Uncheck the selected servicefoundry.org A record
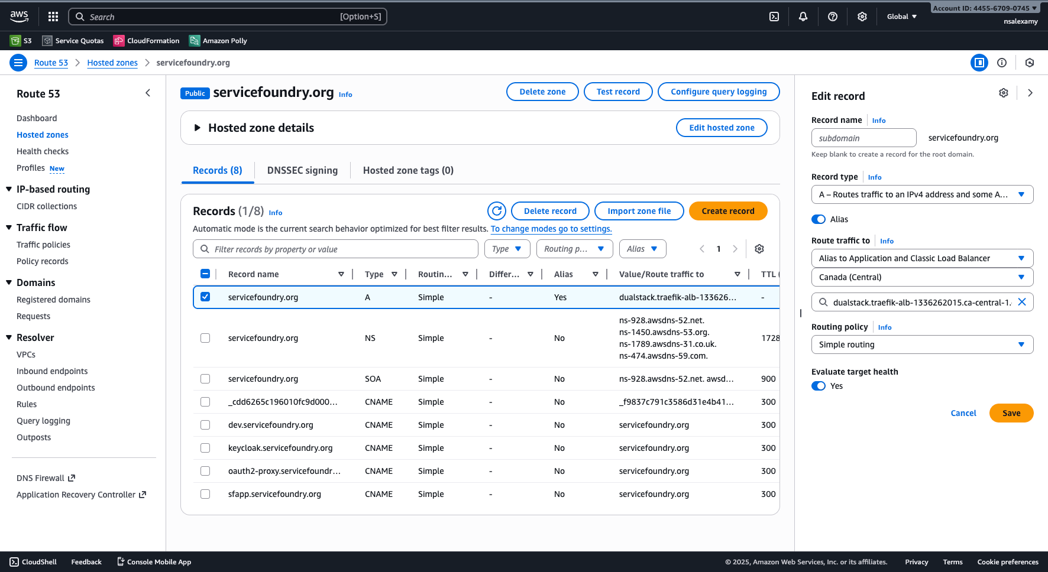1048x572 pixels. point(205,297)
